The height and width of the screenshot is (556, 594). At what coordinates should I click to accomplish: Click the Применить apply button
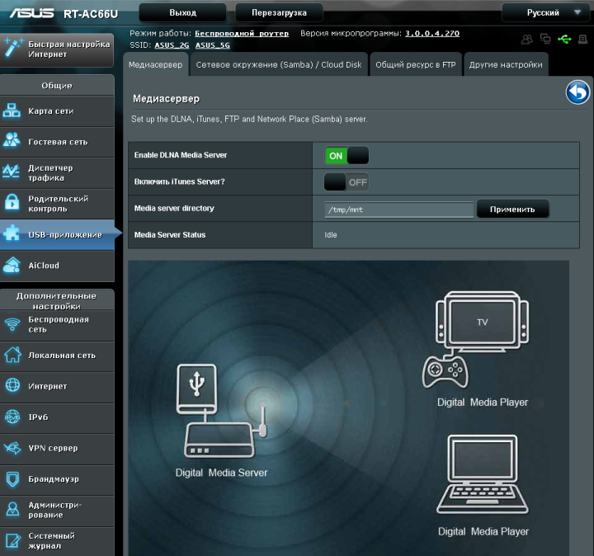tap(512, 209)
